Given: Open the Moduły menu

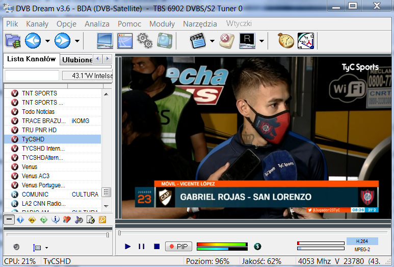Looking at the screenshot, I should click(162, 24).
